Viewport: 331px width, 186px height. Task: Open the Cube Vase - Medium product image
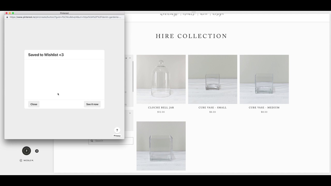(x=264, y=79)
